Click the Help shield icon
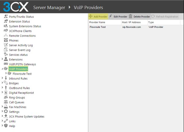The image size is (184, 132). (6, 126)
